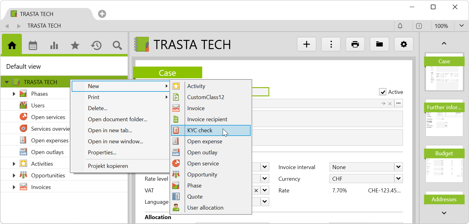Click the print icon button
The image size is (469, 224).
tap(355, 44)
